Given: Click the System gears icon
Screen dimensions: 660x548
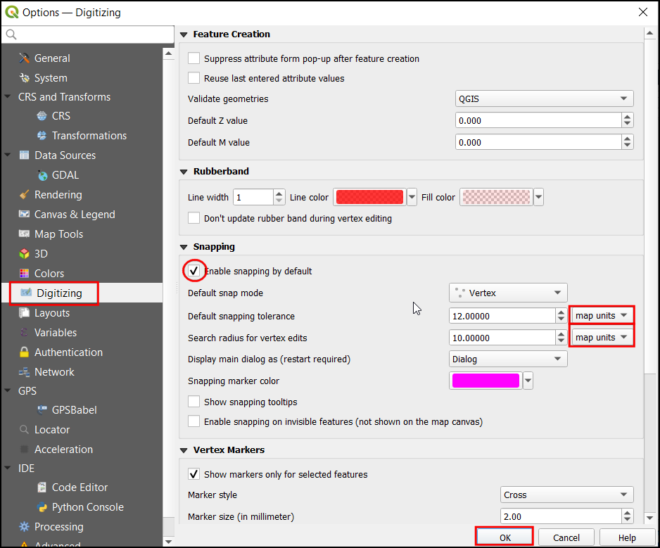Looking at the screenshot, I should [x=25, y=78].
